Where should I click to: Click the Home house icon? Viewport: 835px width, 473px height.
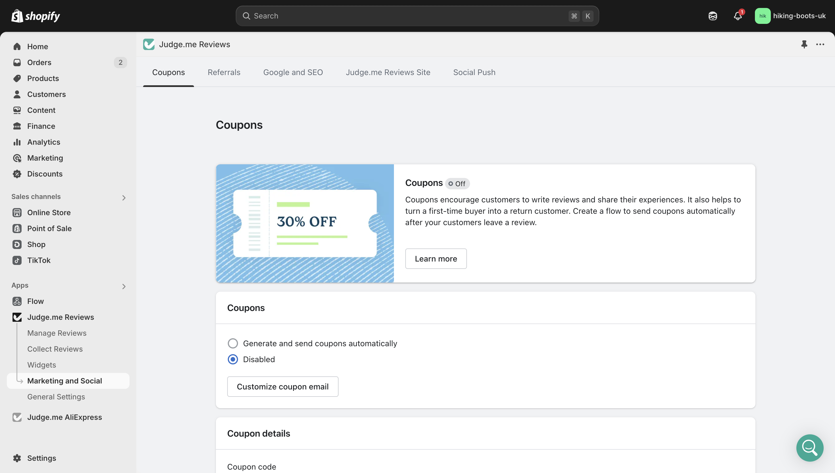(17, 46)
